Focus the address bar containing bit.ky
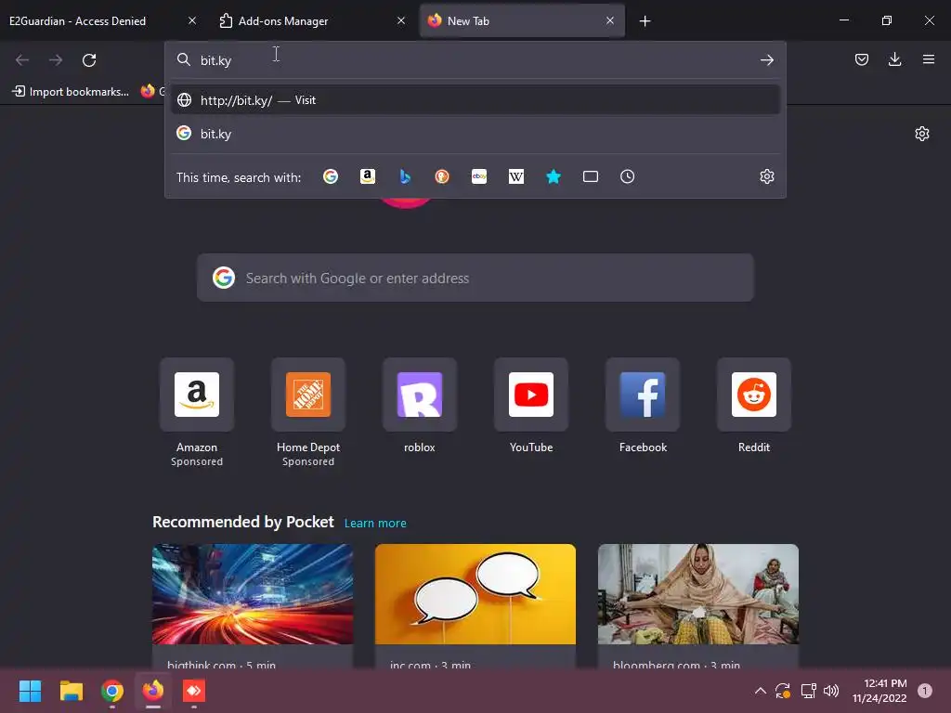 point(475,60)
